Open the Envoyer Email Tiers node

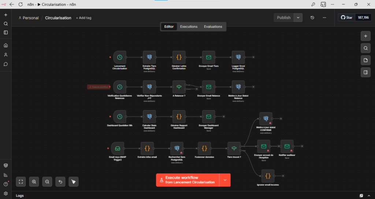point(208,57)
